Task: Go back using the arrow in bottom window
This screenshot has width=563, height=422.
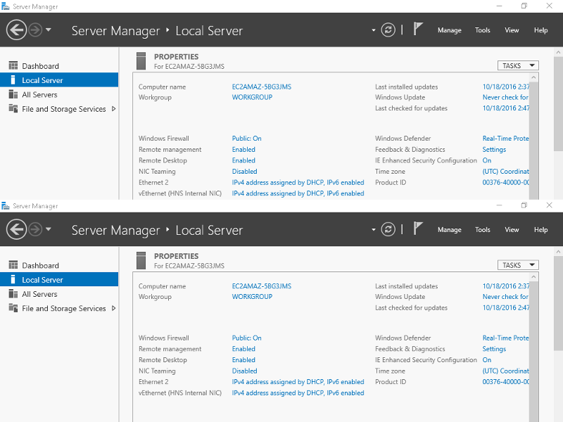Action: point(16,229)
